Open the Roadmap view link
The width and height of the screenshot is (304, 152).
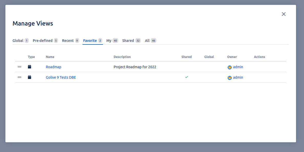[54, 67]
